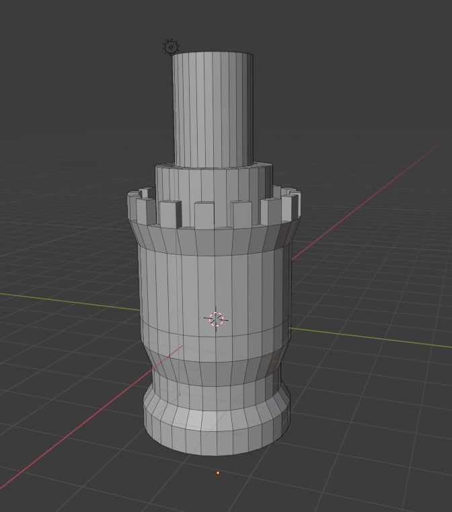Select the point light object above the cylinder
Screen dimensions: 452x512
[x=171, y=47]
